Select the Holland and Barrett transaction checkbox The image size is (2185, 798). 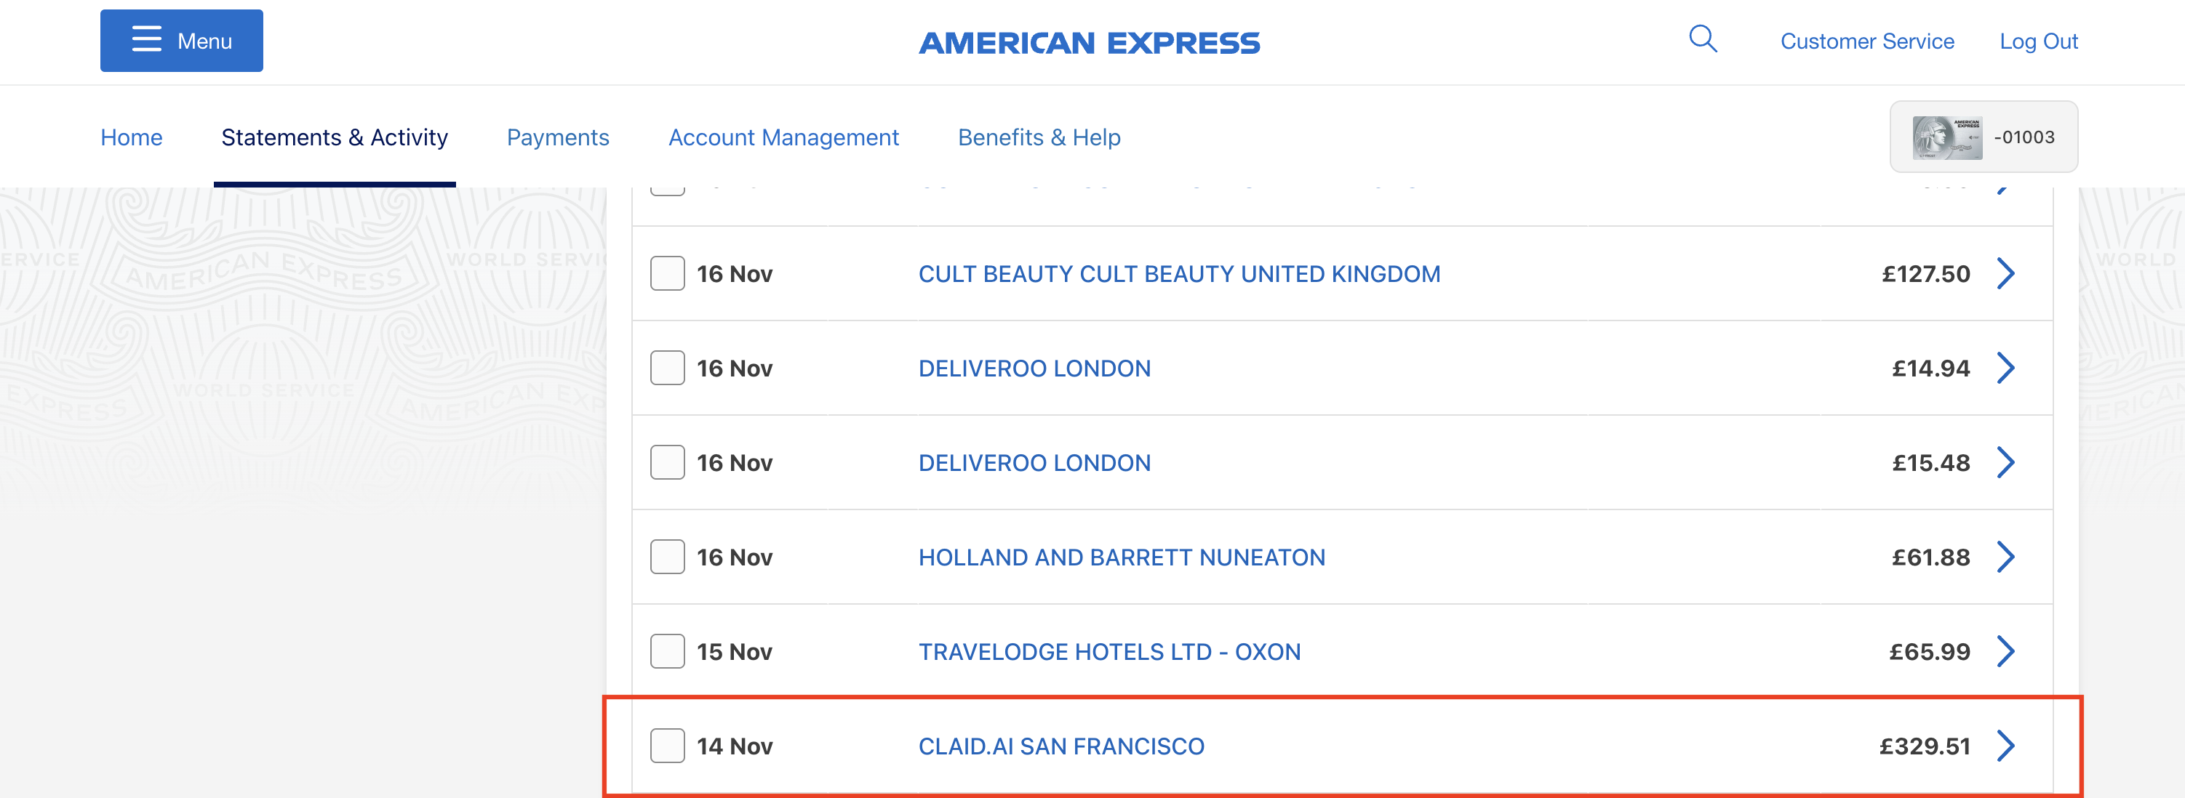pyautogui.click(x=668, y=557)
